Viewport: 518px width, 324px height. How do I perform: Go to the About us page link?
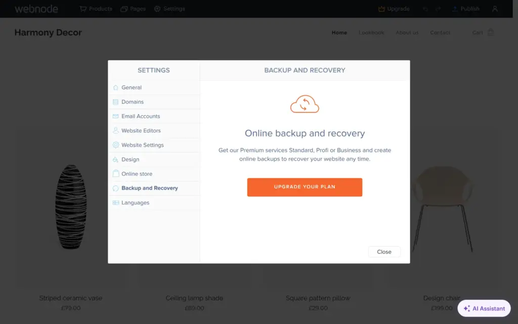coord(407,32)
